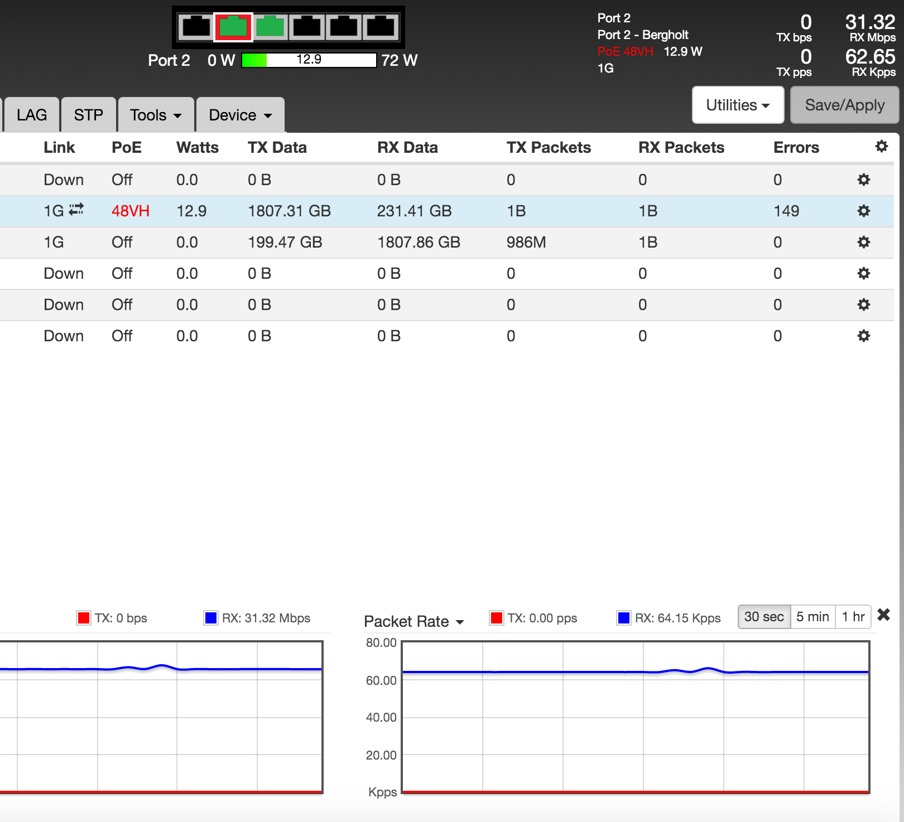The height and width of the screenshot is (822, 904).
Task: Open the Utilities dropdown
Action: (738, 105)
